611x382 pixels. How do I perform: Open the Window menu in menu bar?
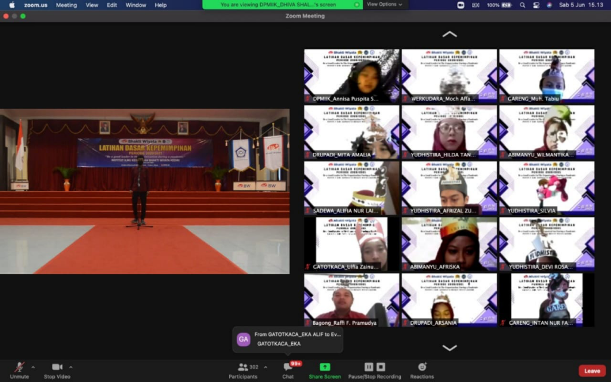(x=136, y=5)
